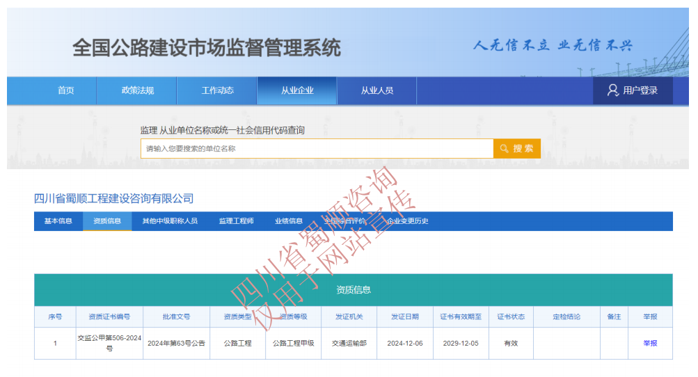Click the 证书状态 column header
Screen dimensions: 698x377
511,317
